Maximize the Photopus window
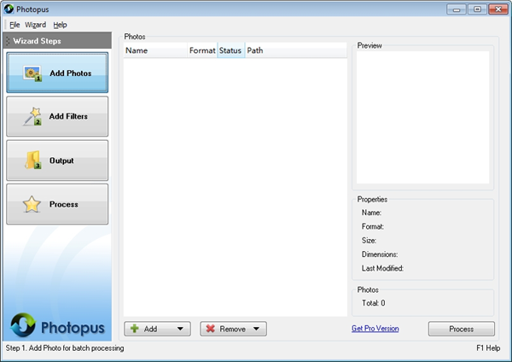 pyautogui.click(x=477, y=9)
